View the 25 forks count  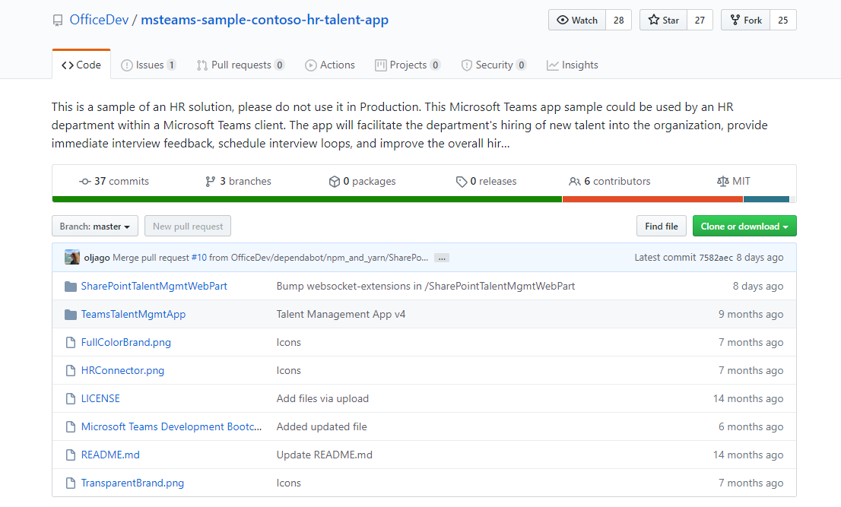(x=783, y=20)
